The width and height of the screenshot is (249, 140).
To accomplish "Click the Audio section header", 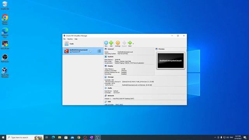I will 110,88.
